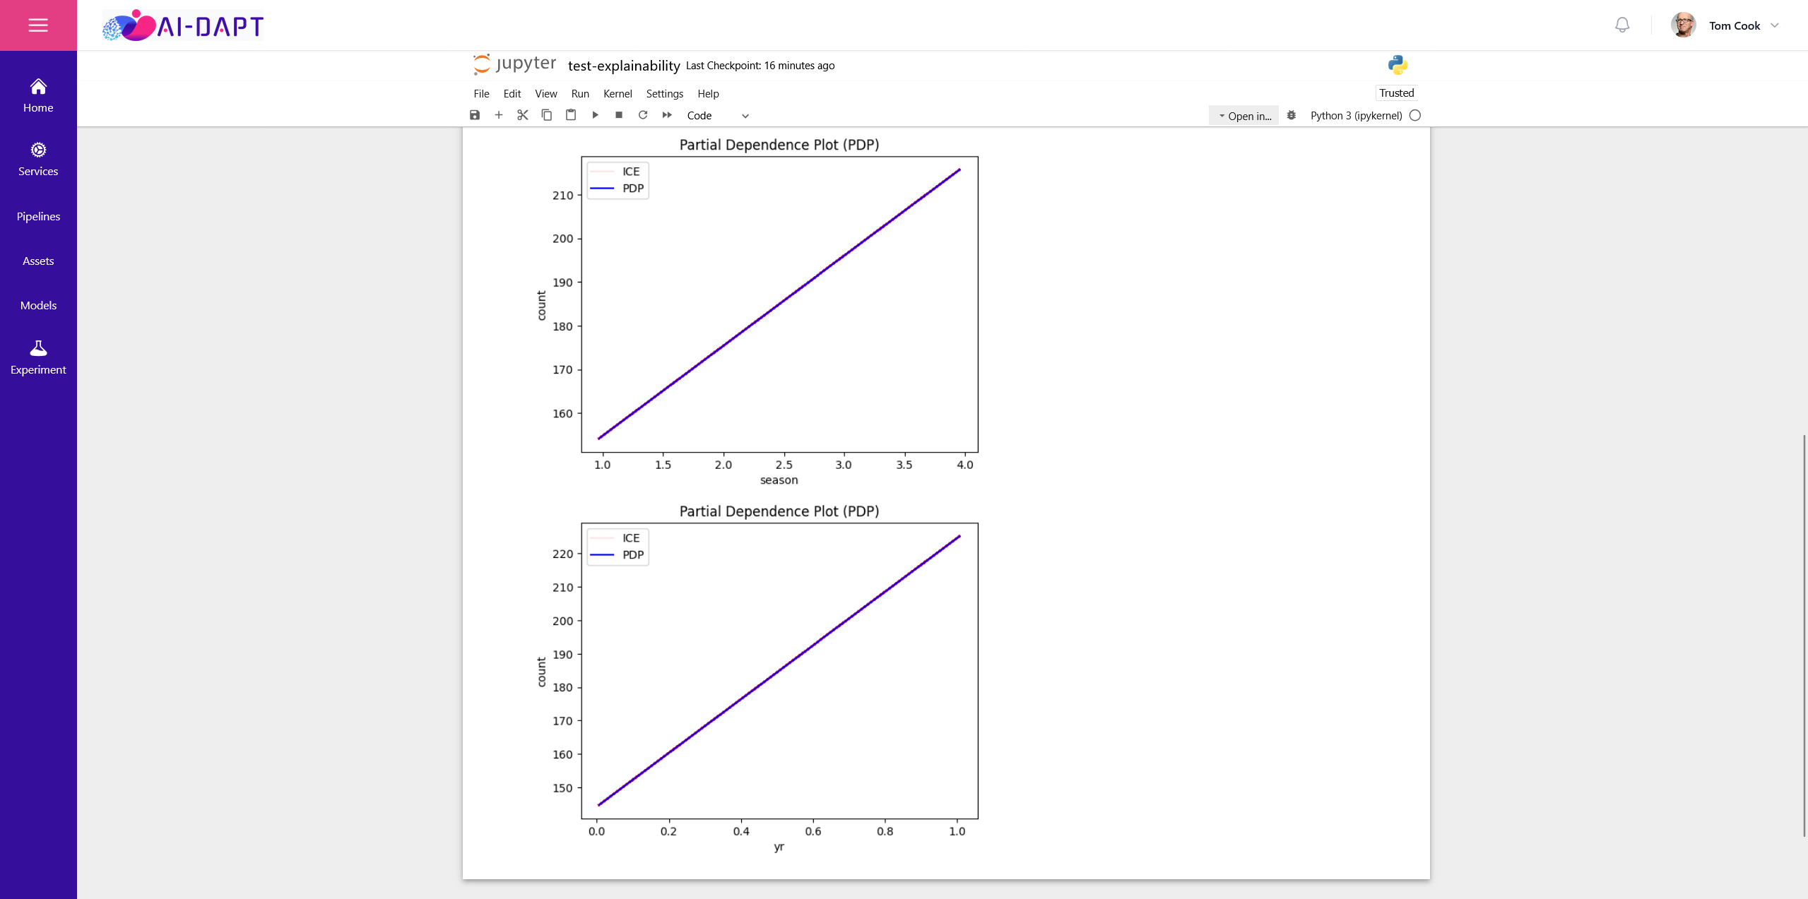Toggle the hamburger sidebar menu

[x=38, y=25]
